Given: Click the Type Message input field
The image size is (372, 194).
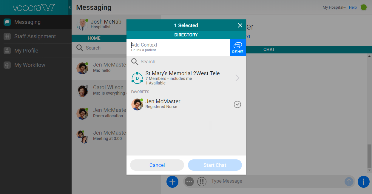Looking at the screenshot, I should click(268, 181).
